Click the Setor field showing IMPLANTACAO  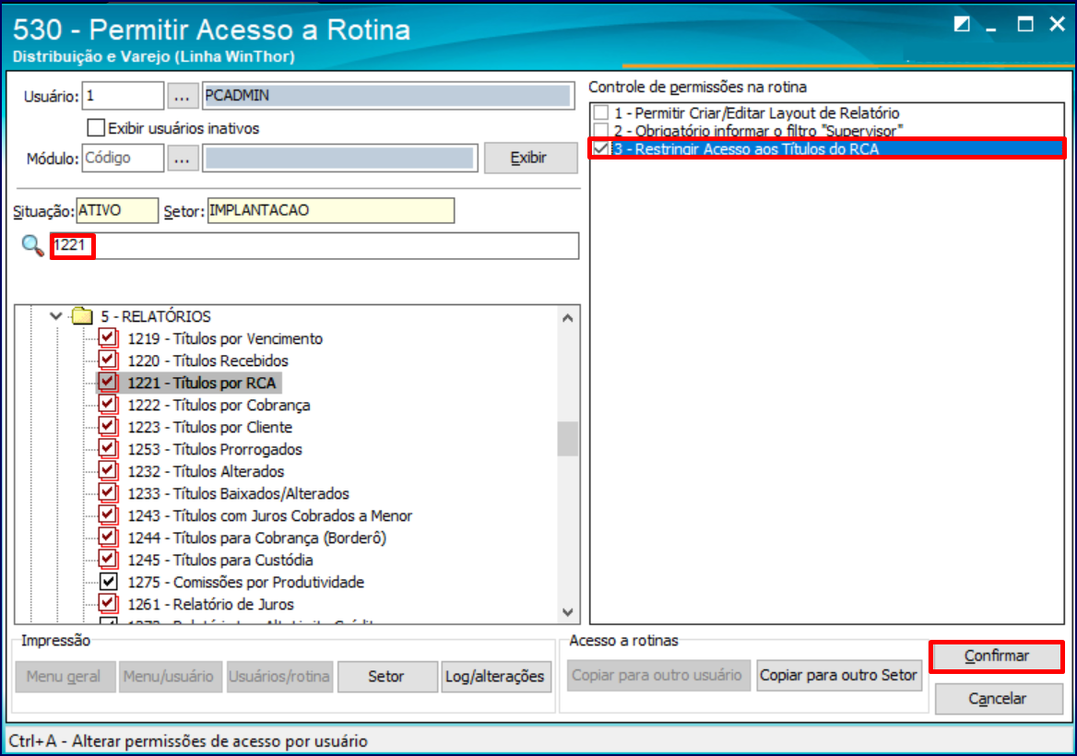pos(331,211)
